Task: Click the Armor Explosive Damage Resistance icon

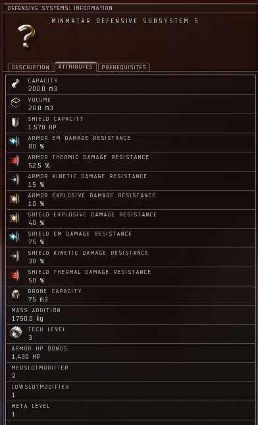Action: [15, 199]
